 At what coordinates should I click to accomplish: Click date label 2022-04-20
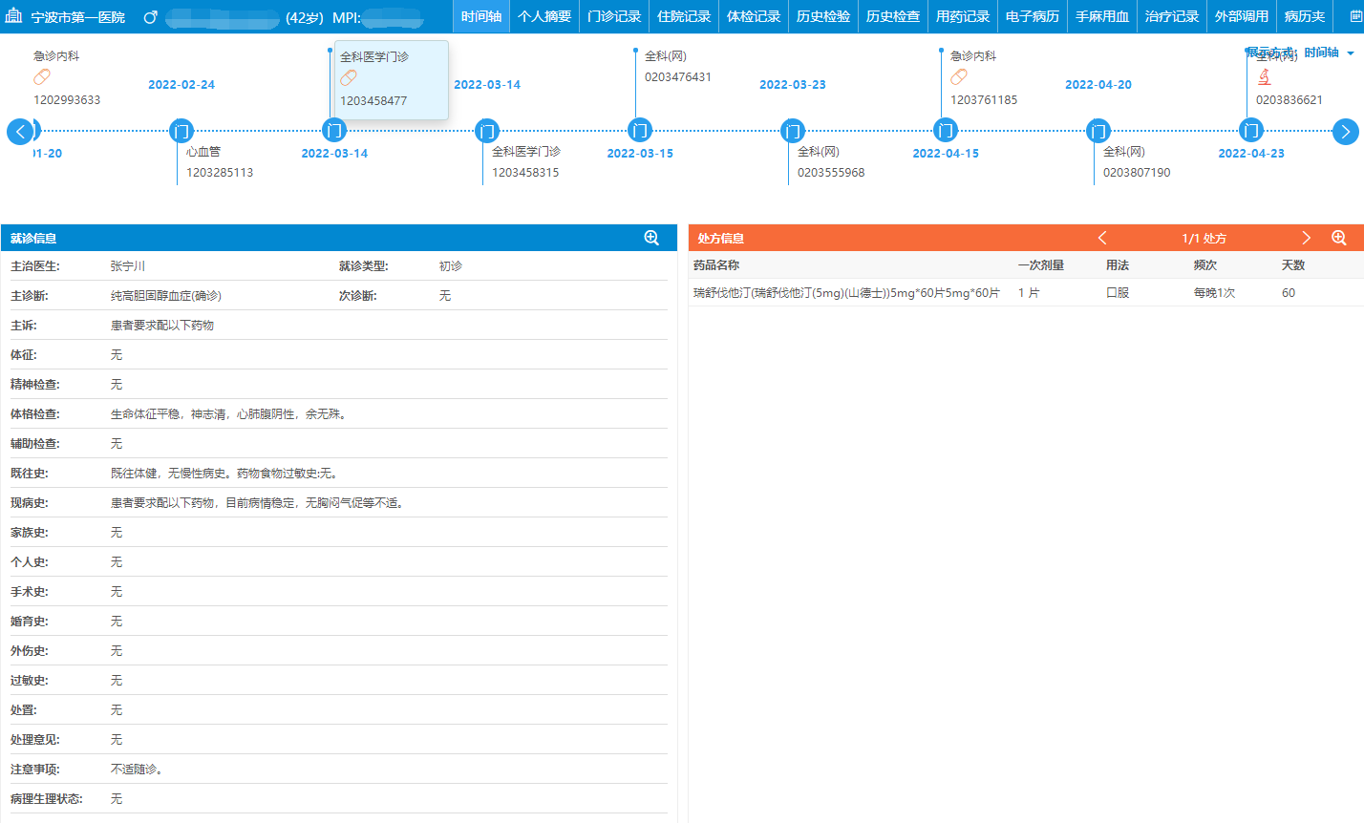[1098, 85]
